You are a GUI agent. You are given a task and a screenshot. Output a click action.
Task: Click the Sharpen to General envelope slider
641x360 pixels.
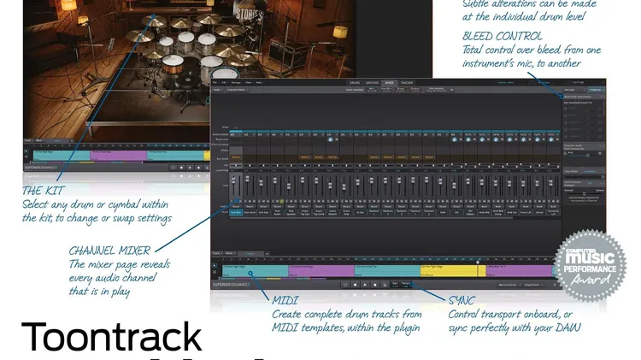584,193
